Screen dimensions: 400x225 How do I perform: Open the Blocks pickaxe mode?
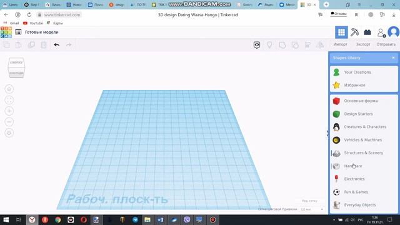pyautogui.click(x=354, y=32)
